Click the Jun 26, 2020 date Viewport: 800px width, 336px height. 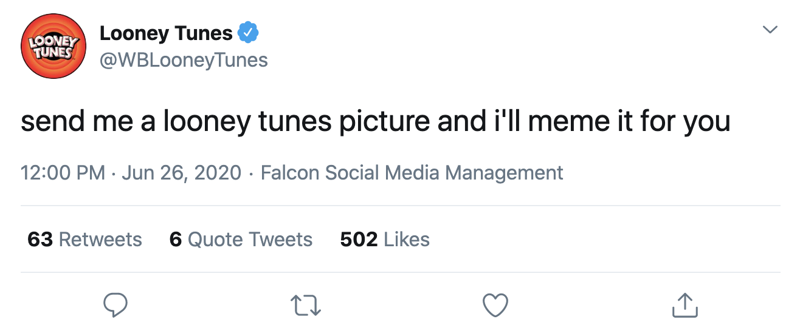pos(182,173)
